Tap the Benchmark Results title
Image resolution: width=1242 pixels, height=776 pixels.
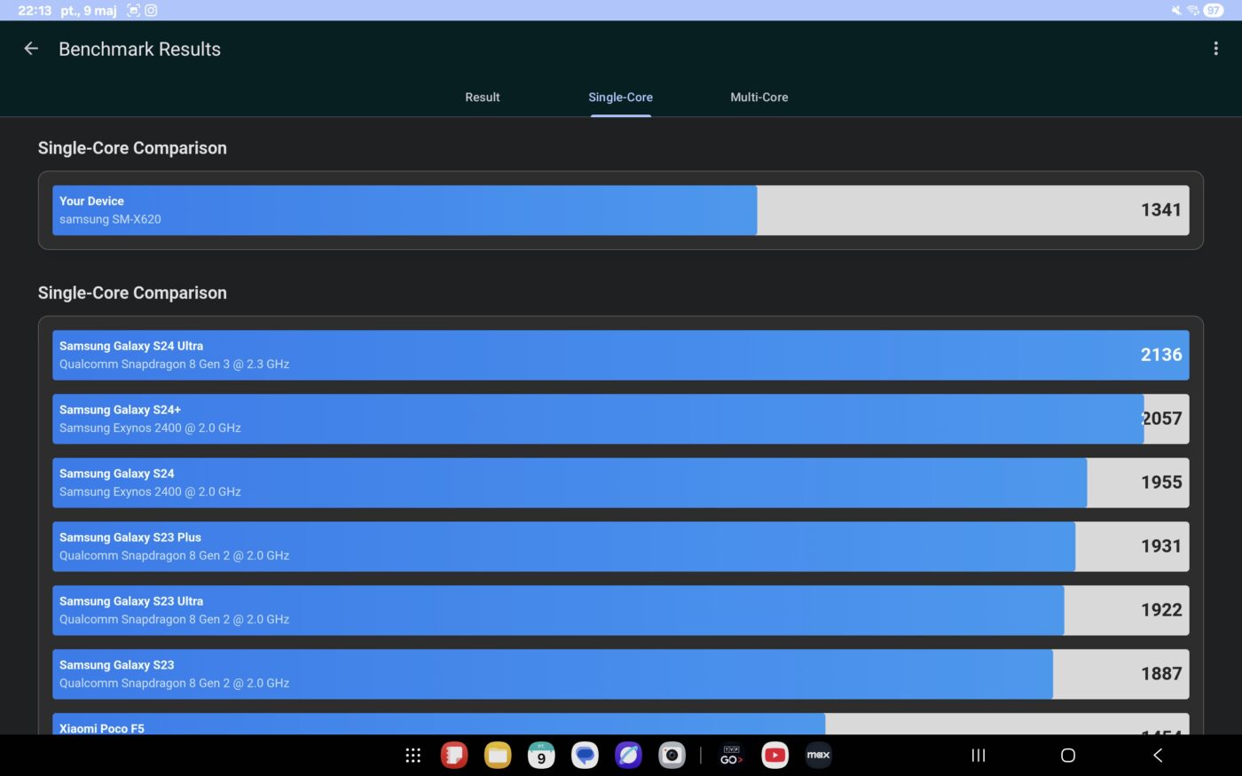(x=139, y=49)
